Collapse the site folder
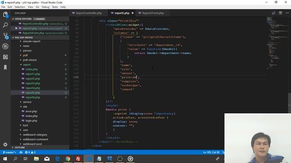This screenshot has height=163, width=291. pos(25,107)
